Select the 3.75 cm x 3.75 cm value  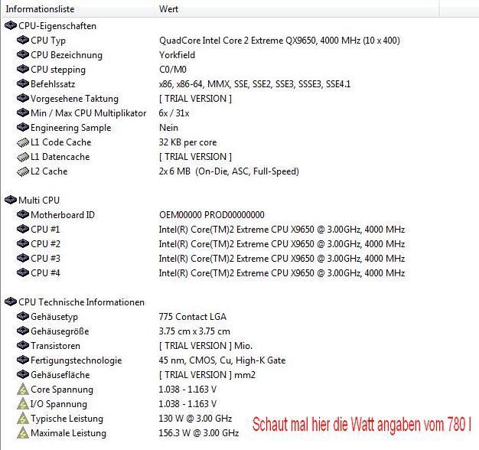point(194,331)
